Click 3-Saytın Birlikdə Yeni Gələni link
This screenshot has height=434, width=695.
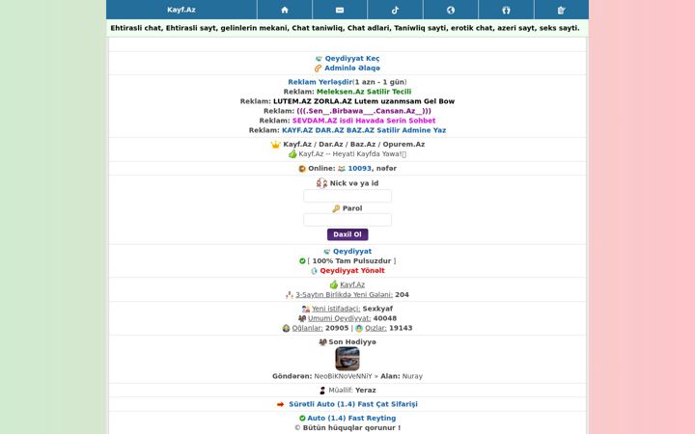344,294
